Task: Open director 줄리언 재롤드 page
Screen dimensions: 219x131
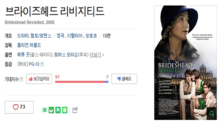Action: 29,45
